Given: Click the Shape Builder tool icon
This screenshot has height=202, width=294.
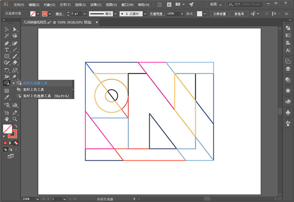Looking at the screenshot, I should click(6, 83).
